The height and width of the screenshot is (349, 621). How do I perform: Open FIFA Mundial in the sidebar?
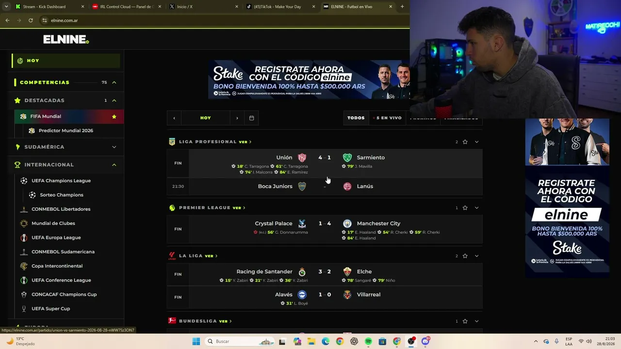(69, 116)
